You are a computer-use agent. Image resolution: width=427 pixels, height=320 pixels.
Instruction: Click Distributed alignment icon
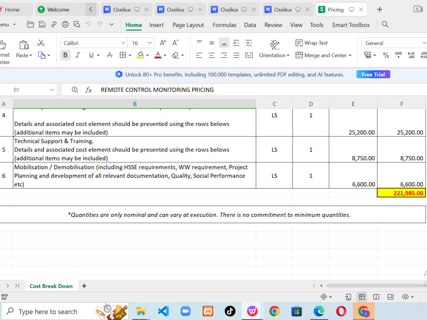coord(249,55)
